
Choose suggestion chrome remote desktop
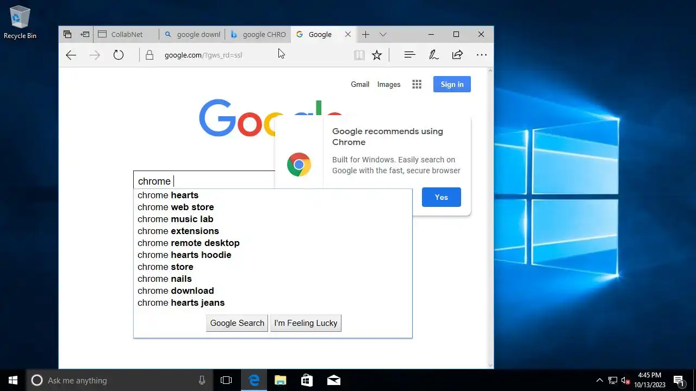click(273, 243)
